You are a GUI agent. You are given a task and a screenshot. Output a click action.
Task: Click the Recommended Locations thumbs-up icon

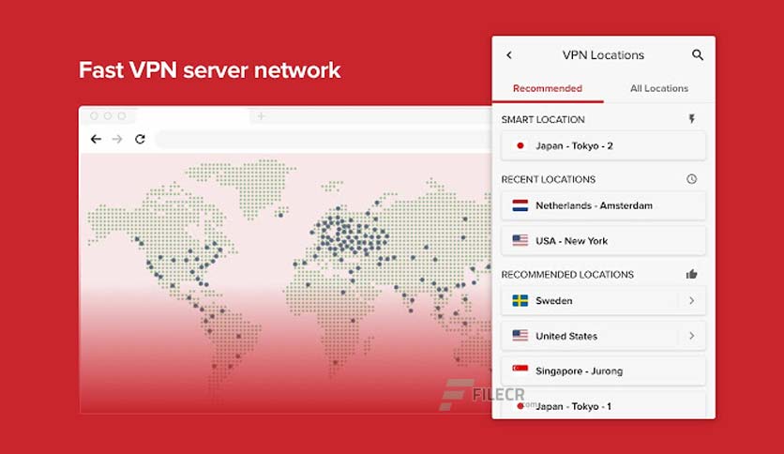click(x=691, y=274)
